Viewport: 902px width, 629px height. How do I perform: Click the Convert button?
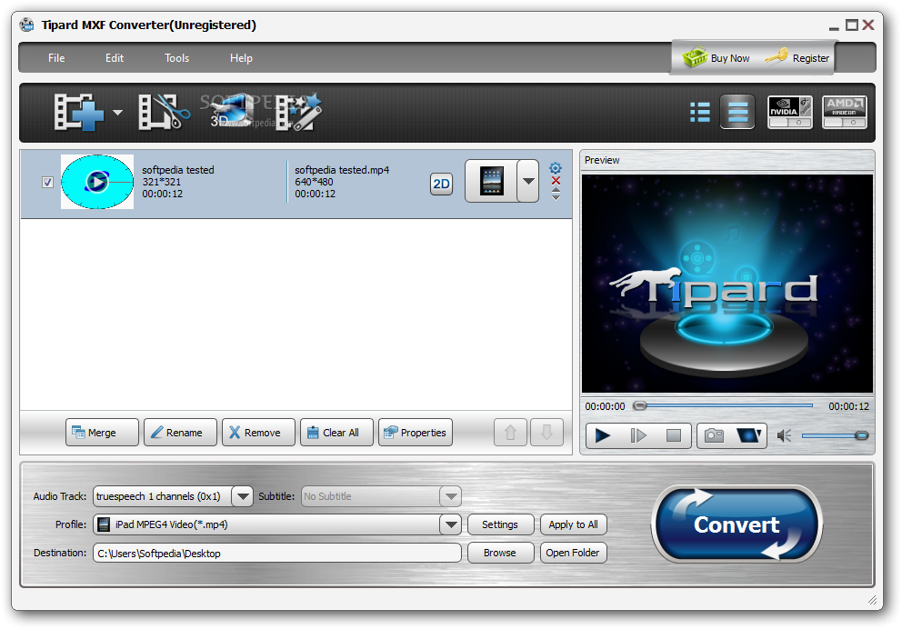point(737,524)
